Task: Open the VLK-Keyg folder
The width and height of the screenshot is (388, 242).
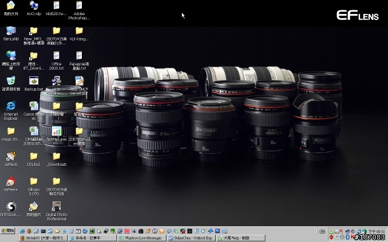Action: coord(79,34)
